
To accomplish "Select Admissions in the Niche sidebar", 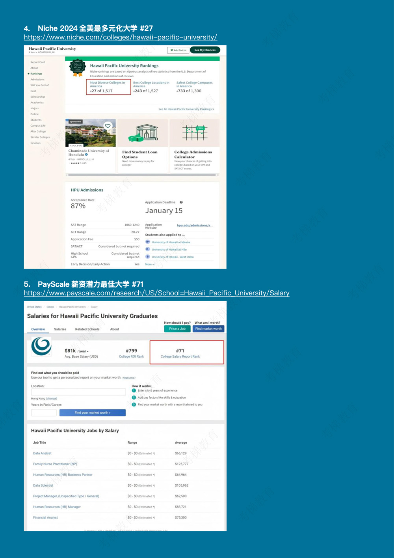I will coord(37,79).
